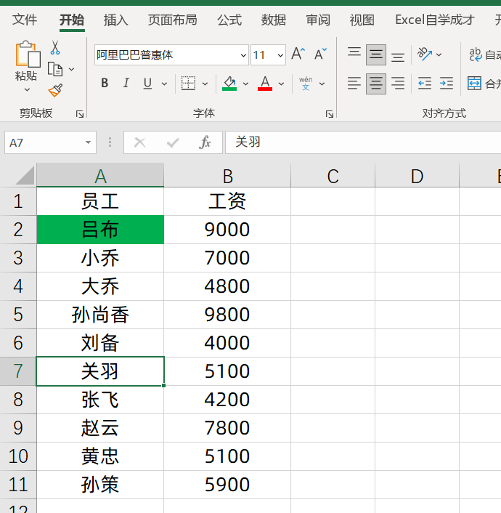The width and height of the screenshot is (501, 513).
Task: Open the Borders dropdown arrow
Action: 205,84
